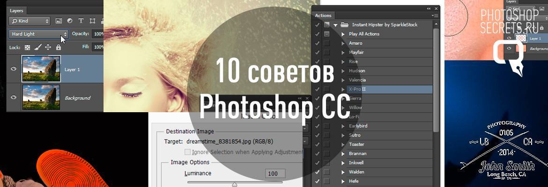
Task: Click the Luminance value field
Action: coord(275,174)
